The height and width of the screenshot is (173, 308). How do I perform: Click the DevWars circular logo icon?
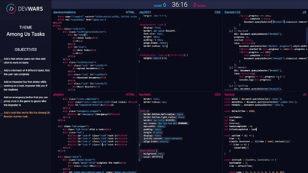coord(11,8)
